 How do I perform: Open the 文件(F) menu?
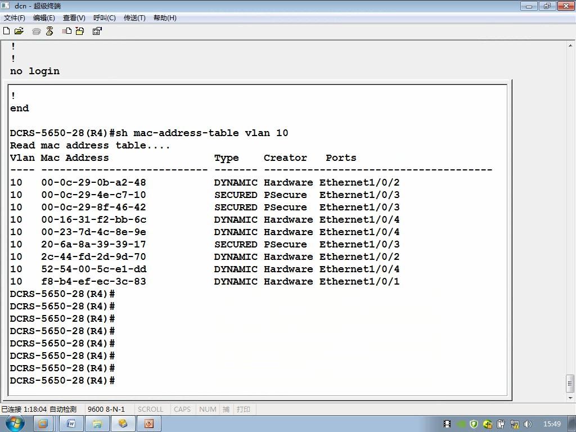click(15, 17)
